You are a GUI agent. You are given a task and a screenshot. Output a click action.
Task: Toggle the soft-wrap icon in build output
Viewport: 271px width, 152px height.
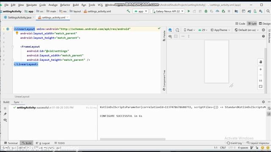[269, 109]
